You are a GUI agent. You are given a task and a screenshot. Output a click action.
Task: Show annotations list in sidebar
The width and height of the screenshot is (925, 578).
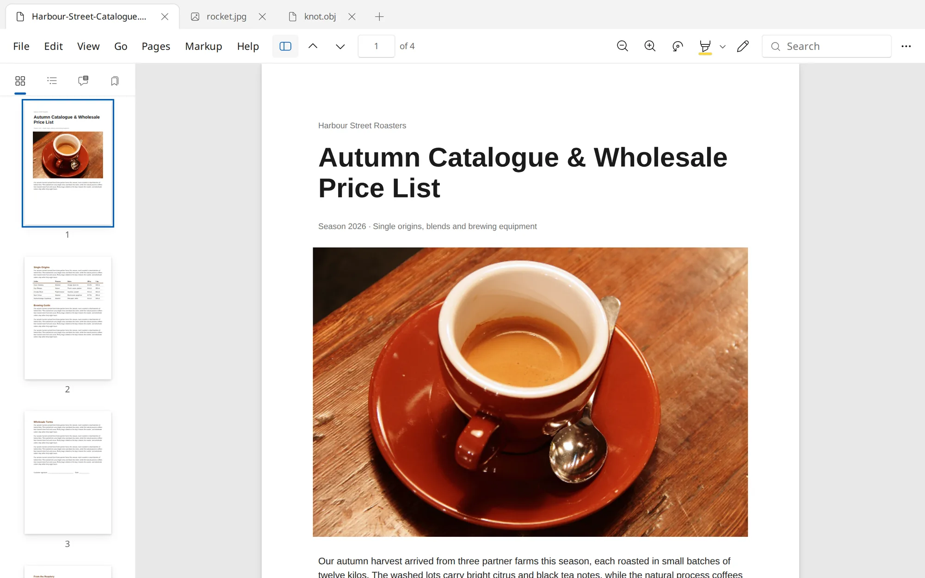pyautogui.click(x=83, y=81)
